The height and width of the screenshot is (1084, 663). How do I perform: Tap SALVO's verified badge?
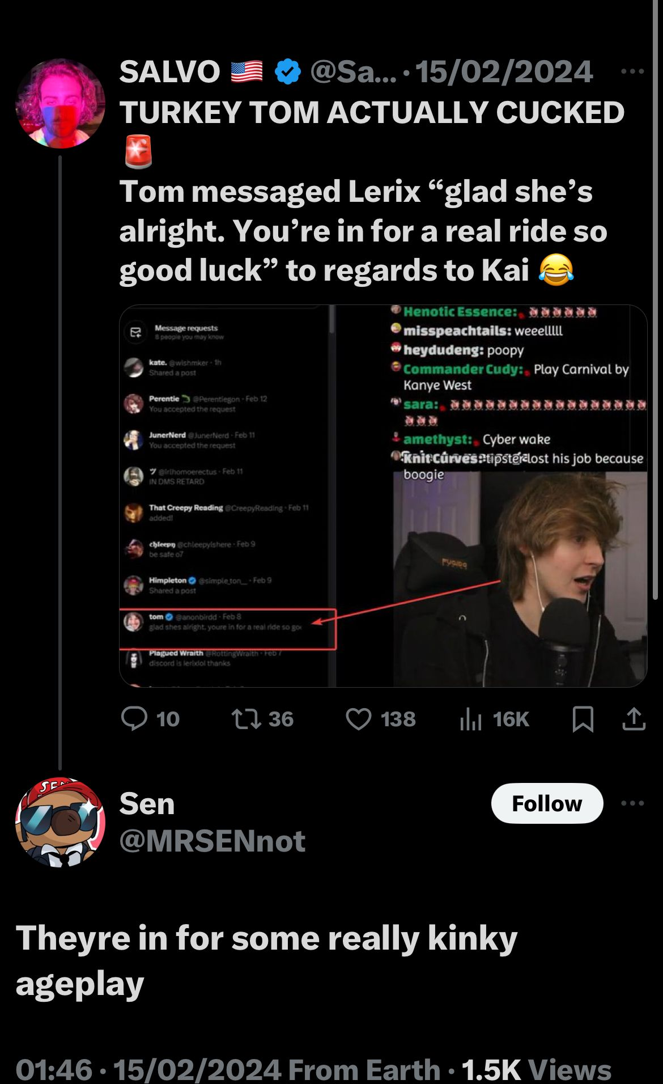coord(288,71)
